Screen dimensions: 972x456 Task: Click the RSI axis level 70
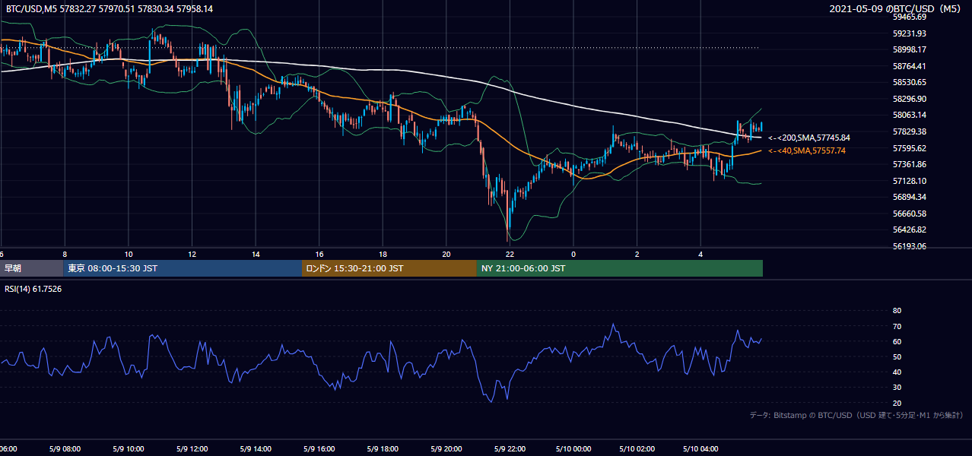[897, 326]
